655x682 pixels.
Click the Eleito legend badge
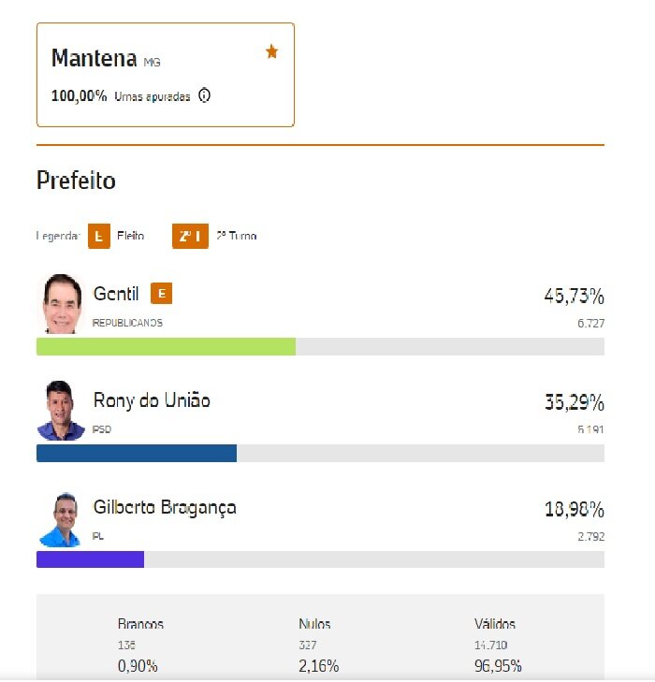[x=99, y=236]
